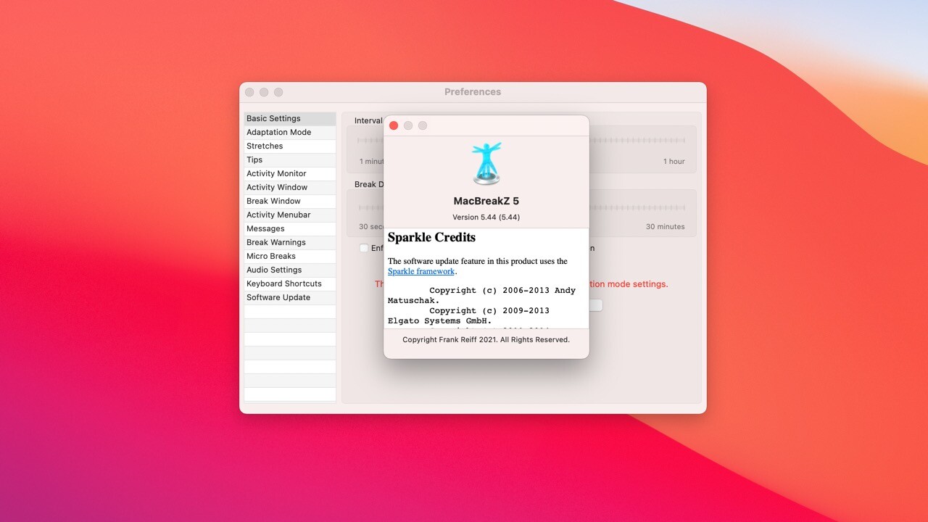928x522 pixels.
Task: Select Activity Monitor in sidebar
Action: (290, 173)
